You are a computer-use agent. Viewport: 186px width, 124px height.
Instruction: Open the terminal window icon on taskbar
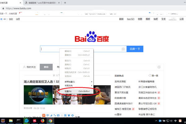pos(19,121)
